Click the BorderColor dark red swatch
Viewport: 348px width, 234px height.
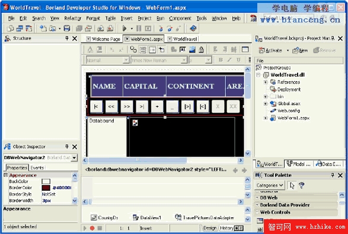tap(46, 188)
